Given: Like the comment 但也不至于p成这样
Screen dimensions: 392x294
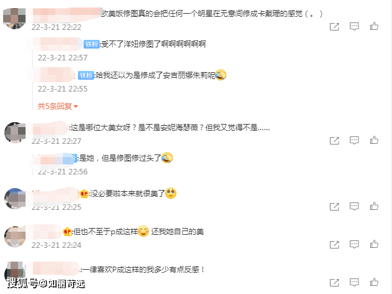Looking at the screenshot, I should (374, 244).
